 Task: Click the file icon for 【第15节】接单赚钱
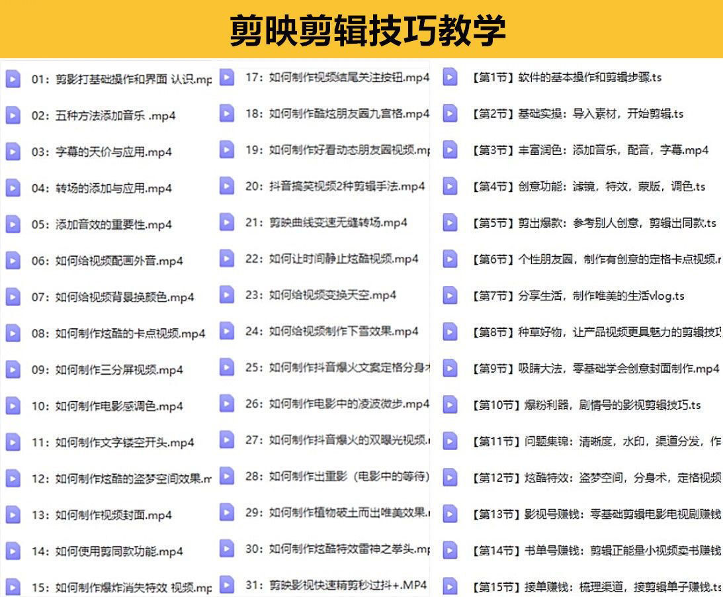[450, 586]
